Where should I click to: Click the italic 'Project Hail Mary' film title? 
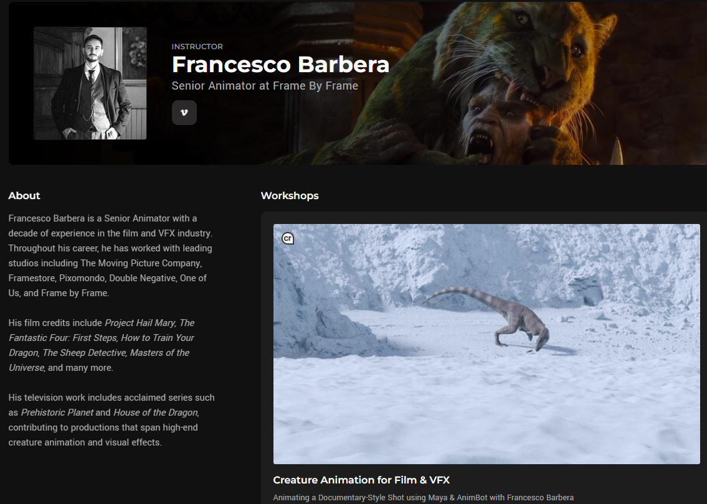[x=140, y=323]
